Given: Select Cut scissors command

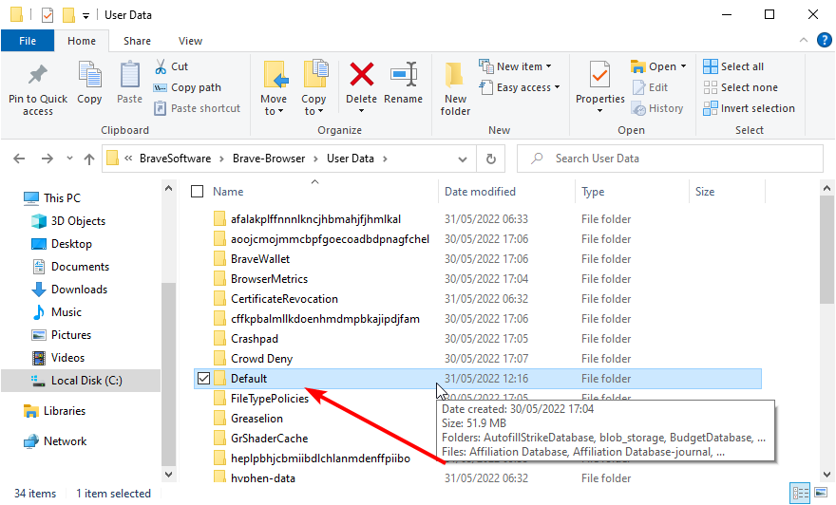Looking at the screenshot, I should tap(171, 66).
